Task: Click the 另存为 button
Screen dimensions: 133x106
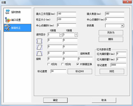Action: (111, 33)
